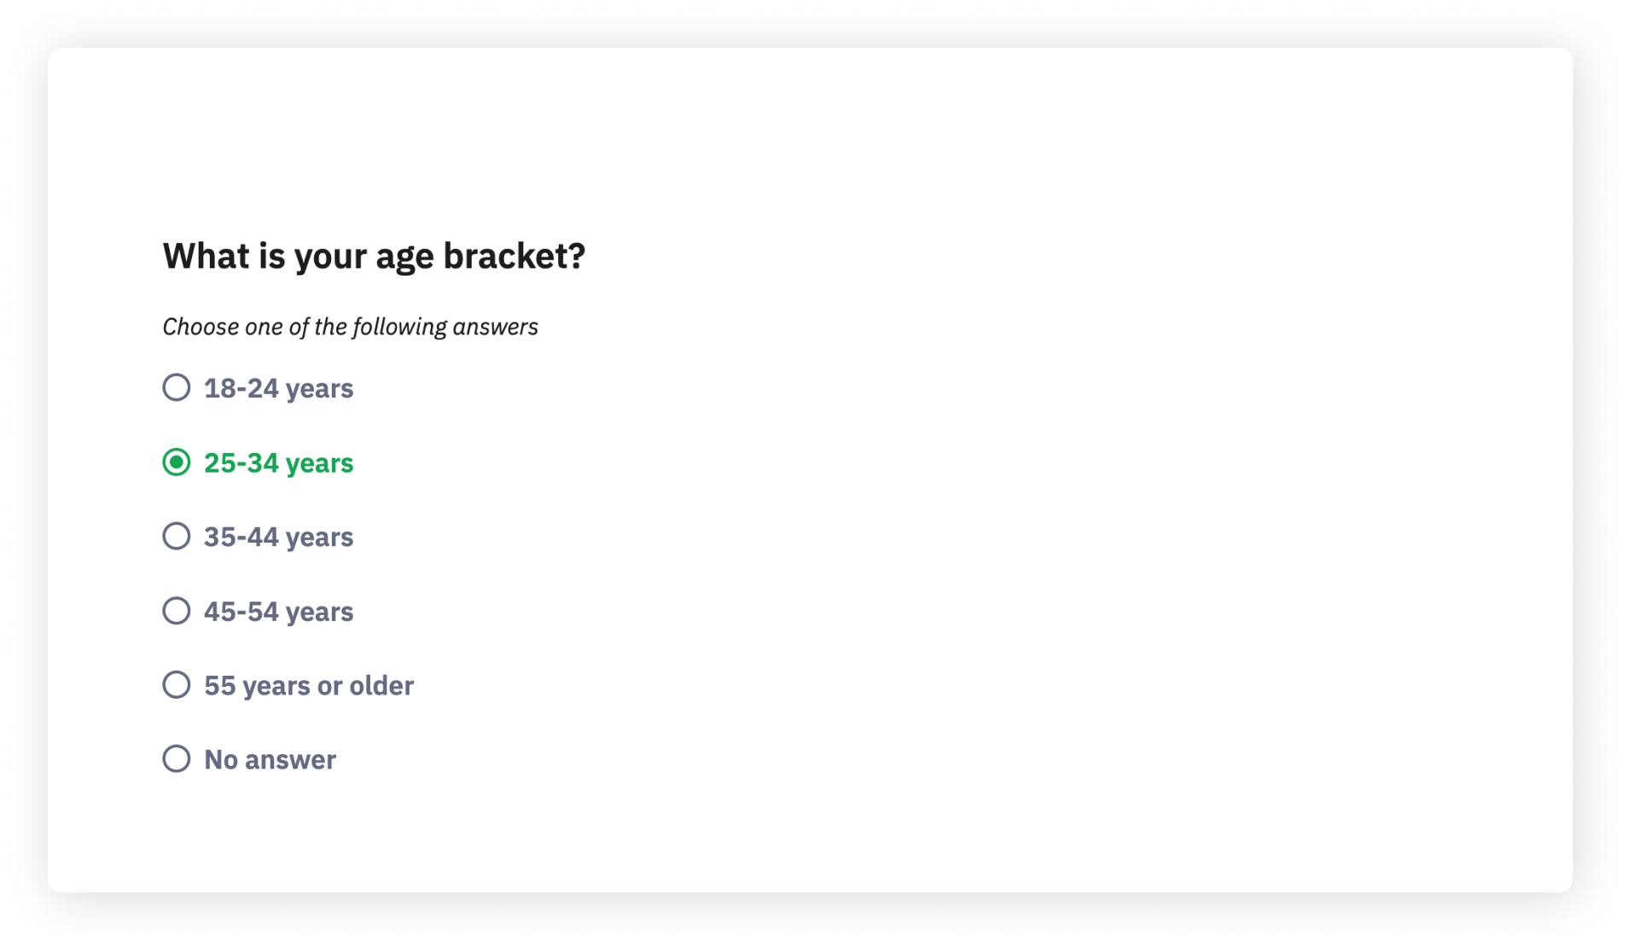Choose the 35-44 years radio button

(x=177, y=537)
